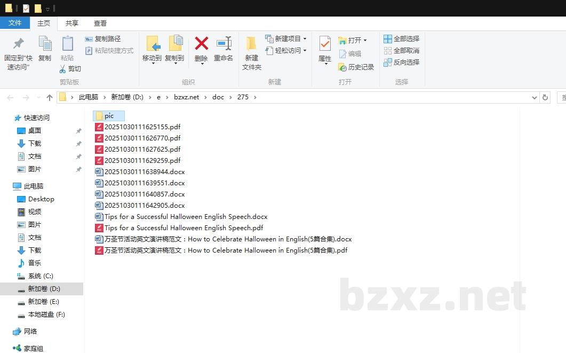Click the Rename (重命名) ribbon icon
The height and width of the screenshot is (353, 566).
click(x=224, y=44)
